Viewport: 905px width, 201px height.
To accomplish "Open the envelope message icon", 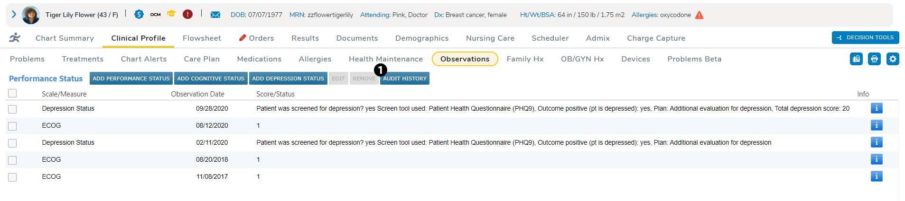I will point(215,15).
